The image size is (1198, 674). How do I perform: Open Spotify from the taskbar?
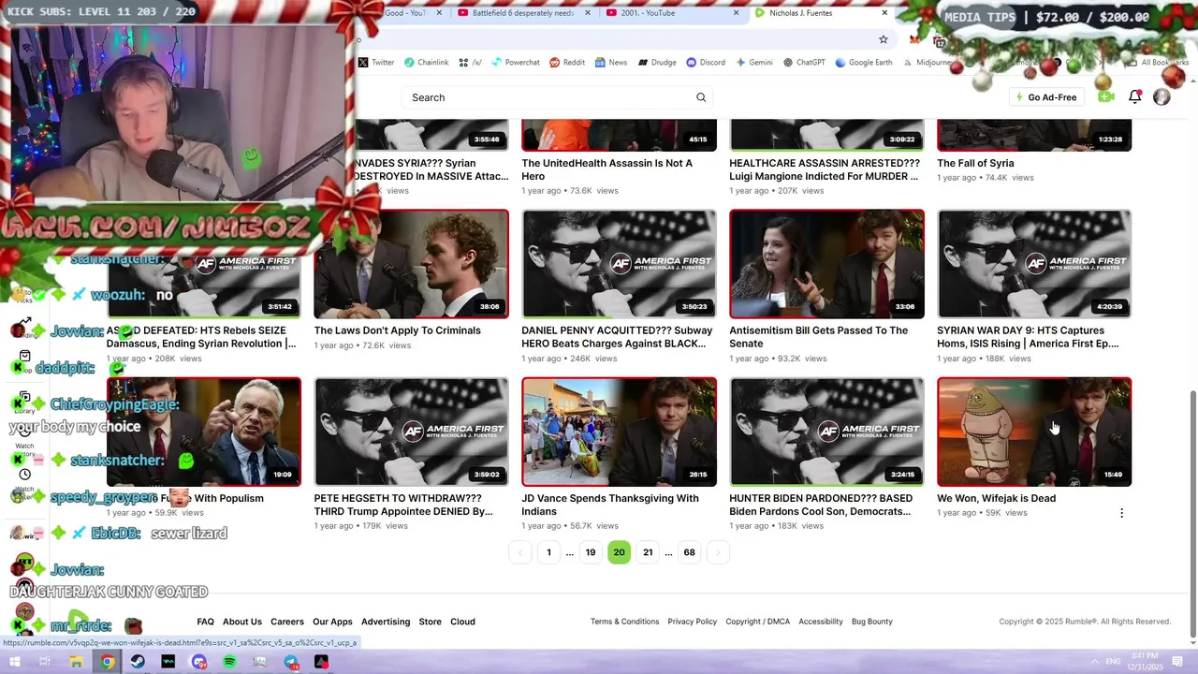coord(229,662)
